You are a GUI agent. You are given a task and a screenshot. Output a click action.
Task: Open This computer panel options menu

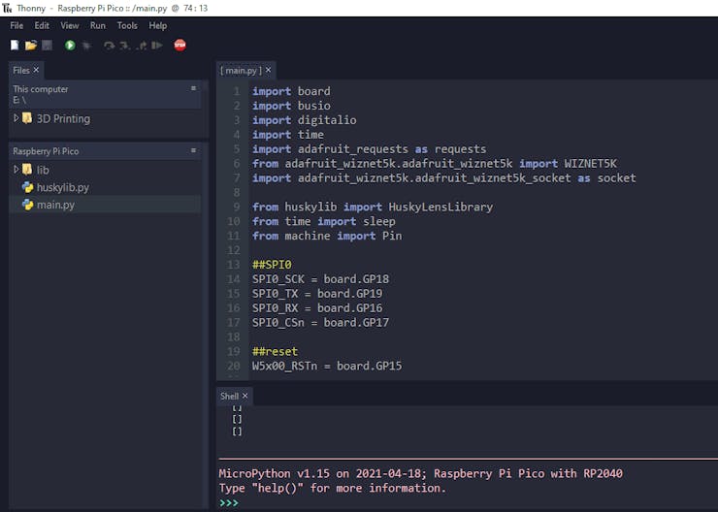(193, 88)
